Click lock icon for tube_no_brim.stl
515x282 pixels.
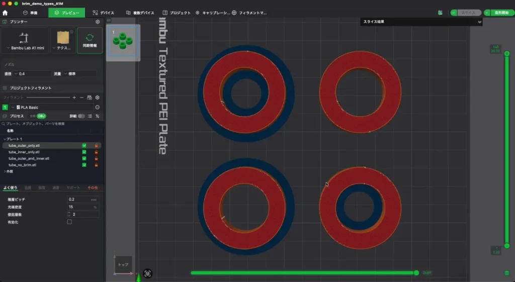point(96,165)
